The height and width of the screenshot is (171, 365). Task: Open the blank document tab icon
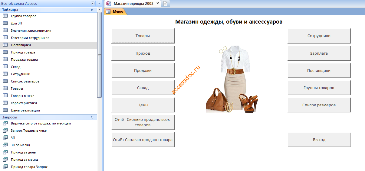pos(165,4)
